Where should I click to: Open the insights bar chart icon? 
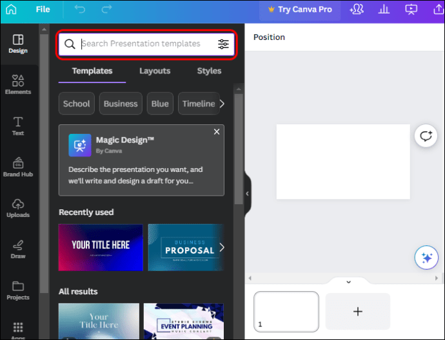pos(384,10)
